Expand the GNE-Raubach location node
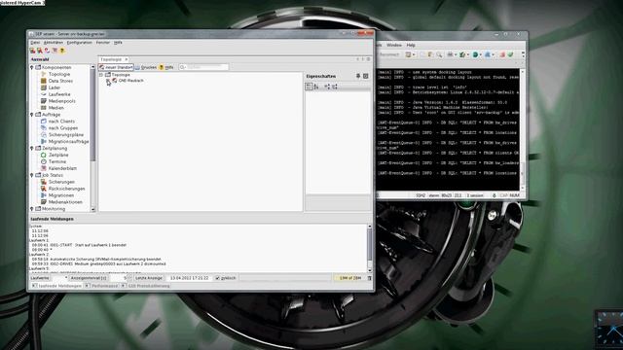This screenshot has height=350, width=623. 108,81
